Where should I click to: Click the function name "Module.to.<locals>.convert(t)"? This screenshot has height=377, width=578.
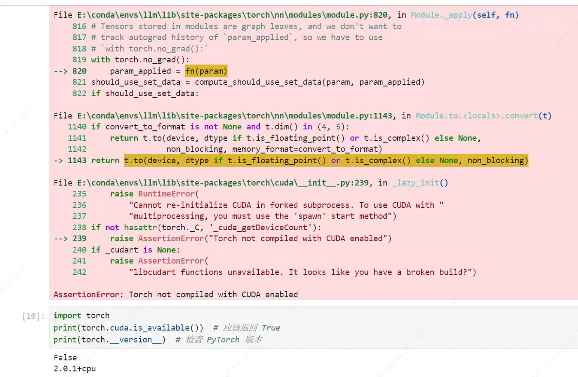tap(484, 116)
